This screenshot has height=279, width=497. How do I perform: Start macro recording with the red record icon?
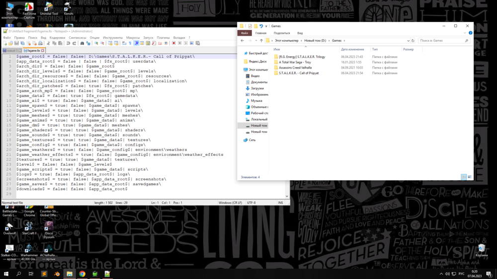pos(174,44)
